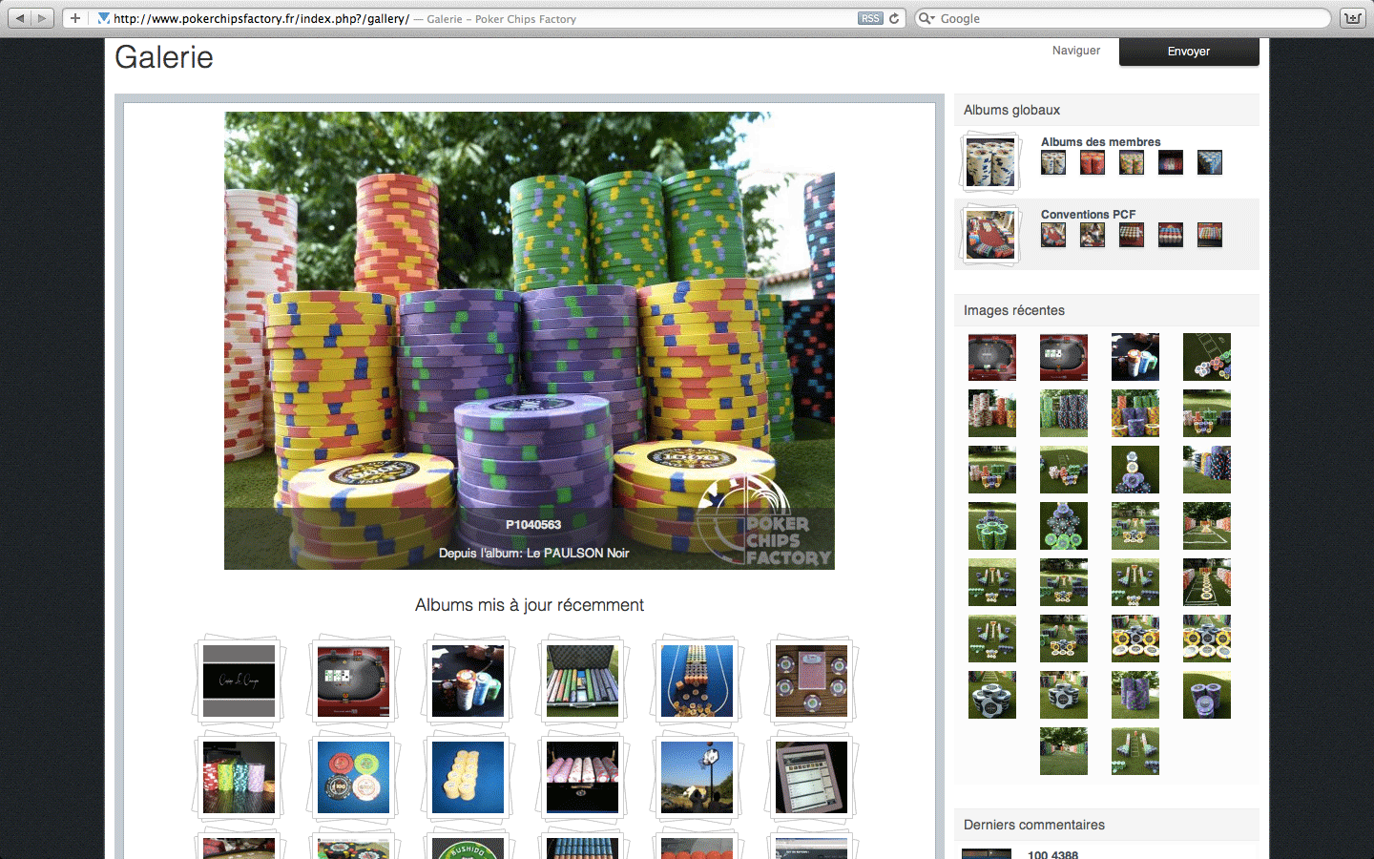Follow the Le PAULSON Noir album link
The height and width of the screenshot is (859, 1374).
pos(578,553)
